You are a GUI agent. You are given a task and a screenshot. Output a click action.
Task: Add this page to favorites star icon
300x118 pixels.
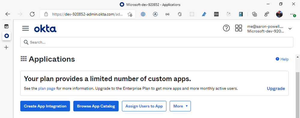(130, 14)
